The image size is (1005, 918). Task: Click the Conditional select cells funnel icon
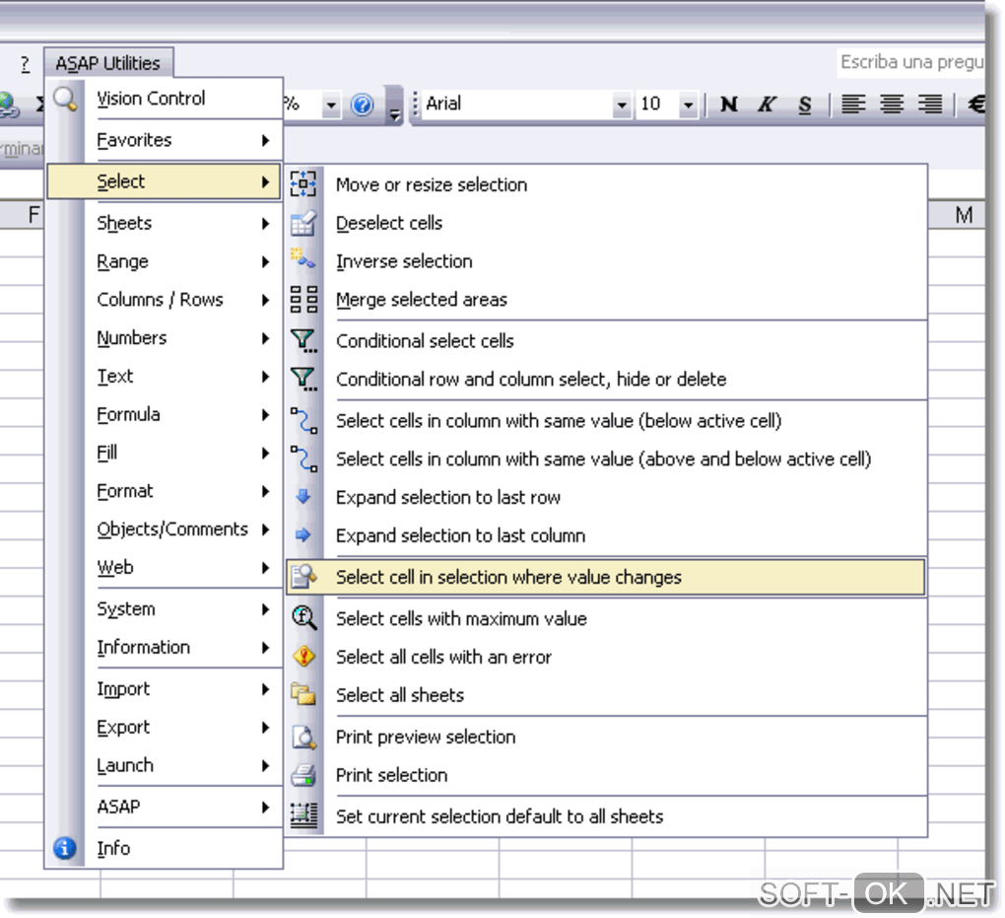point(303,340)
